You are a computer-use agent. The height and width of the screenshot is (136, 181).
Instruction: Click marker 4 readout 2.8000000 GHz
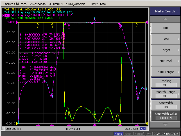[x=42, y=42]
